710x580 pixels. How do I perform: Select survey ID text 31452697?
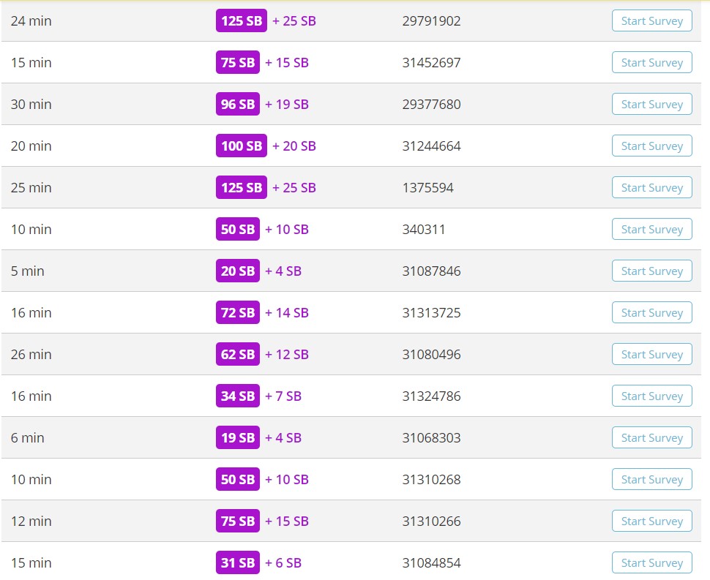coord(432,62)
